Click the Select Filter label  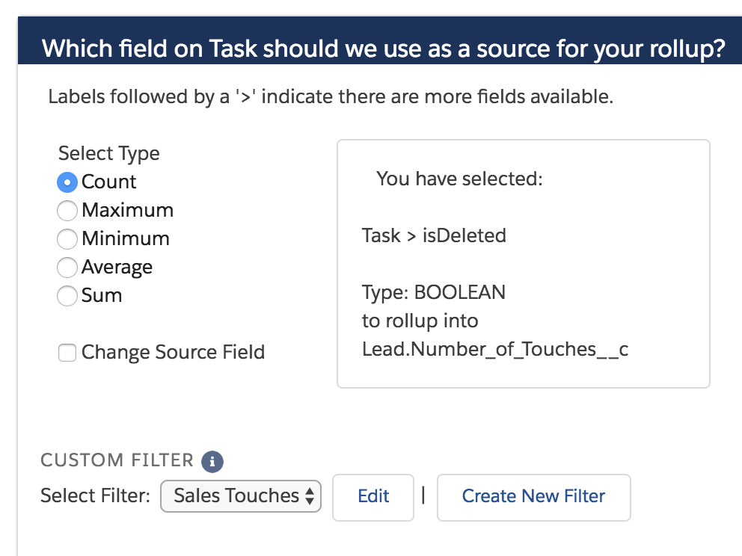click(x=96, y=495)
